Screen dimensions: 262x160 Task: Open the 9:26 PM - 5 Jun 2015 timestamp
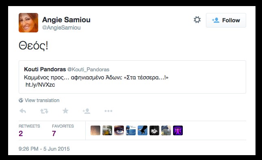44,149
